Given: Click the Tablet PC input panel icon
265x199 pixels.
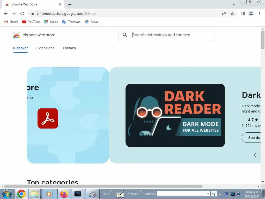Looking at the screenshot, I should (x=120, y=194).
